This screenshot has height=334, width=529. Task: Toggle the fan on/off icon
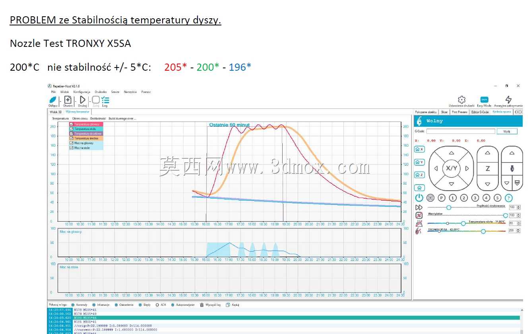tap(419, 215)
